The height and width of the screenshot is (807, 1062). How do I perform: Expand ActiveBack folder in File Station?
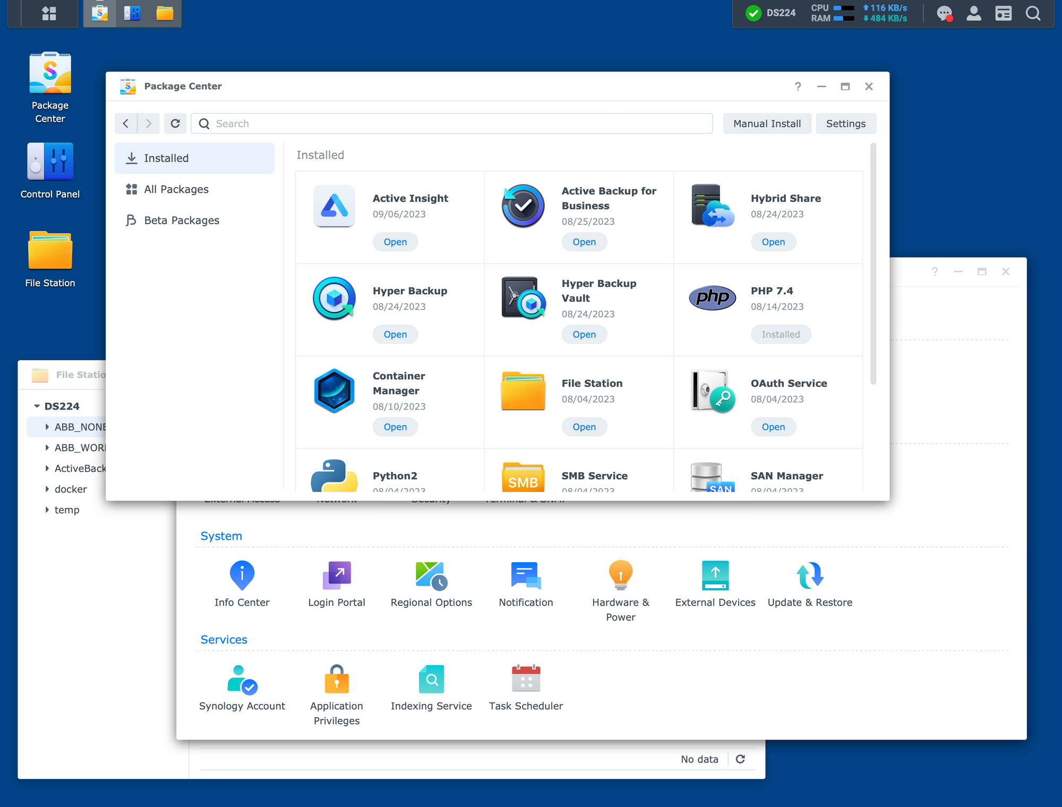click(47, 468)
